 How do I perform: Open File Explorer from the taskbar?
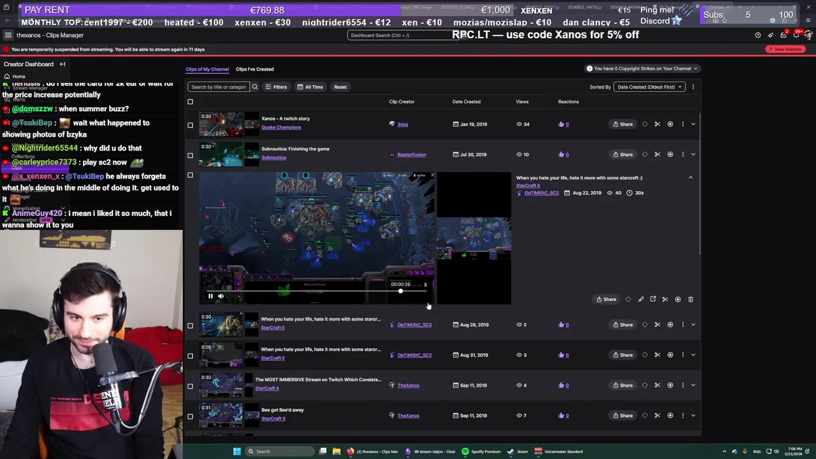(x=337, y=451)
